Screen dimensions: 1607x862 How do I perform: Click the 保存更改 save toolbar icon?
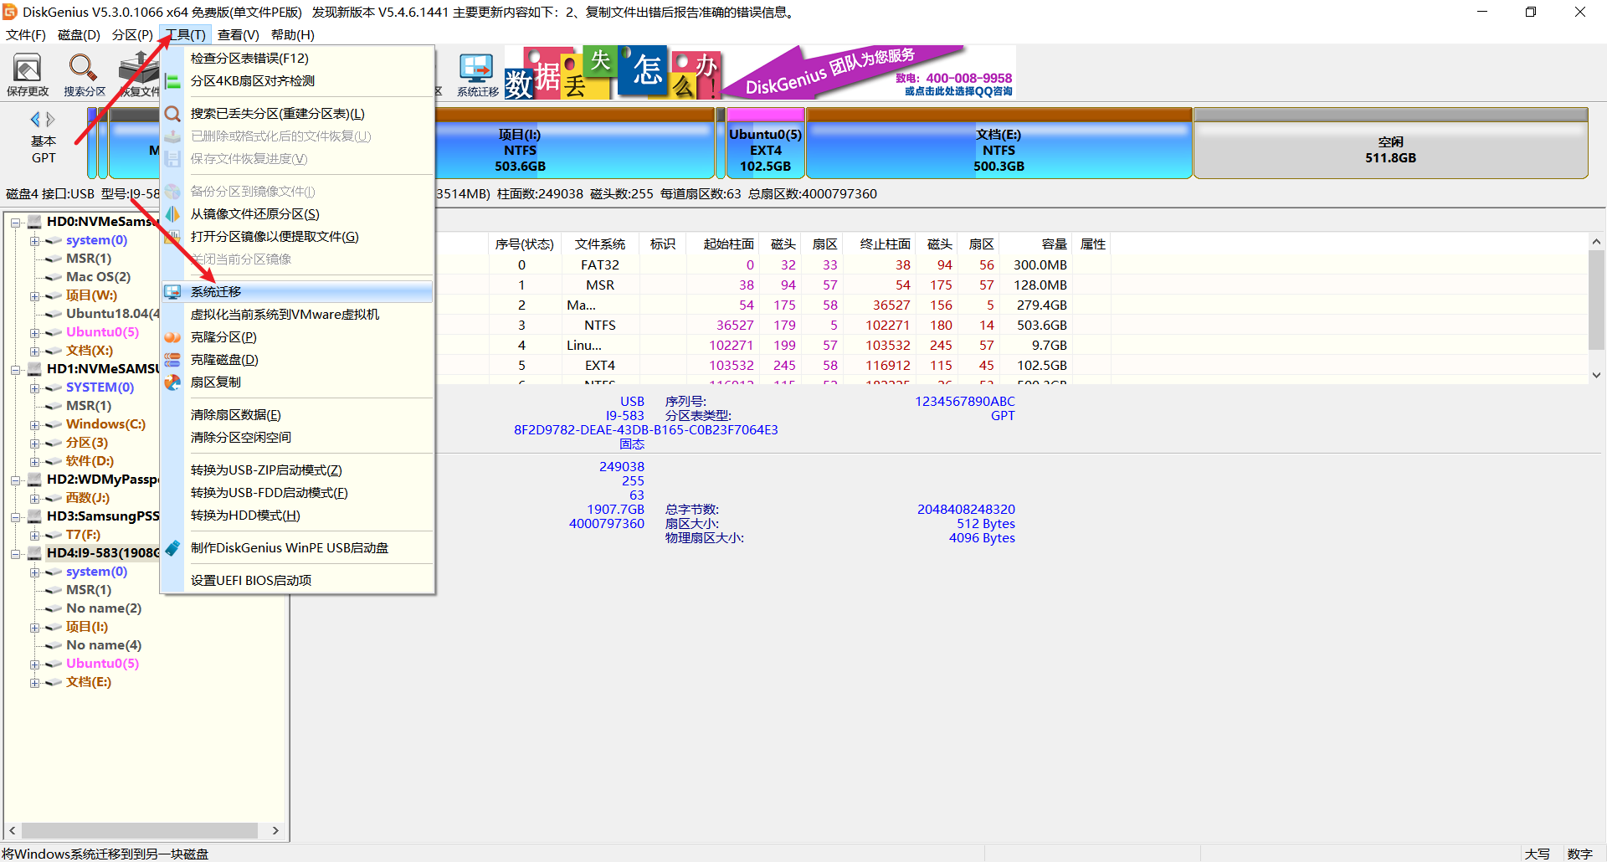pos(28,74)
